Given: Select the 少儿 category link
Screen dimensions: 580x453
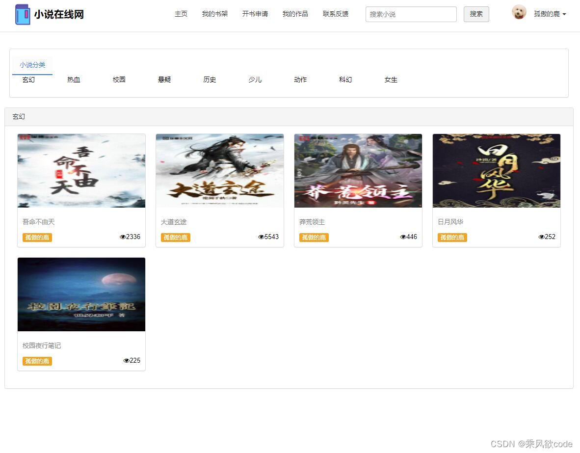Looking at the screenshot, I should (x=255, y=80).
